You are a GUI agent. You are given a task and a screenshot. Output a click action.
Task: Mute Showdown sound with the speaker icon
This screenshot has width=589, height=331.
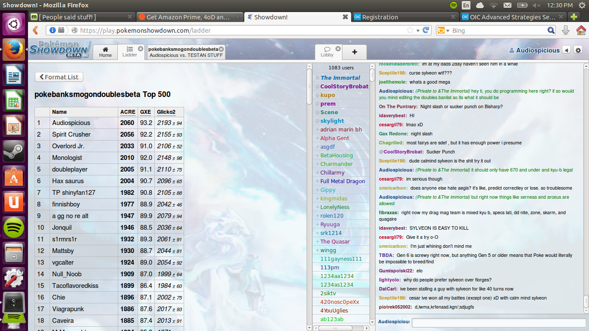click(x=567, y=50)
